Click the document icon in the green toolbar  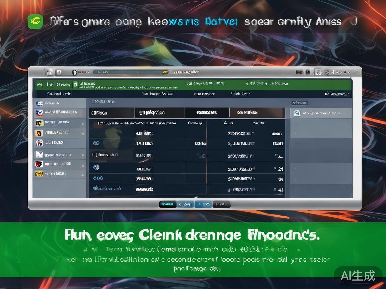coord(75,84)
